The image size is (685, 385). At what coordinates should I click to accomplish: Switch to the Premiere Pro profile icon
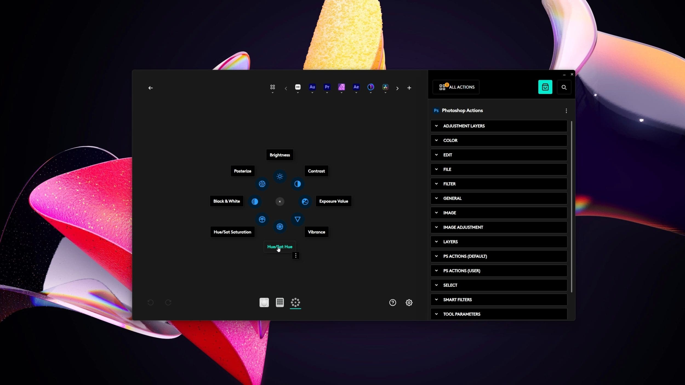tap(327, 87)
